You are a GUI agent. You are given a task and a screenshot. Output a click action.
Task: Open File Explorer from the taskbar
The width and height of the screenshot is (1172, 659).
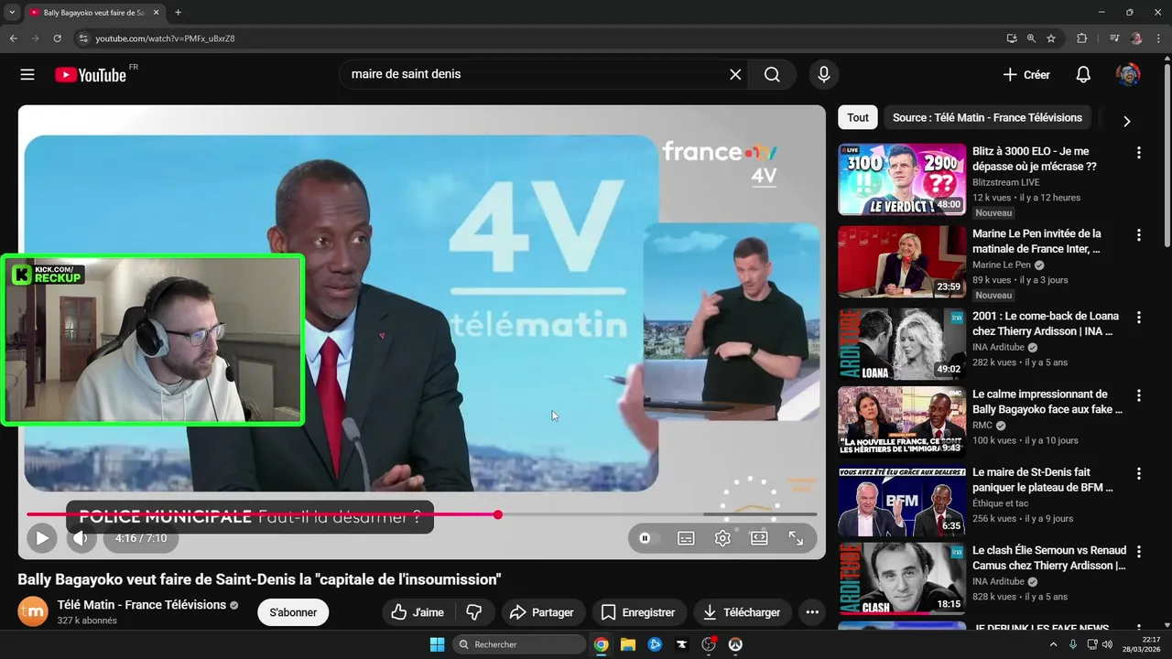coord(627,644)
